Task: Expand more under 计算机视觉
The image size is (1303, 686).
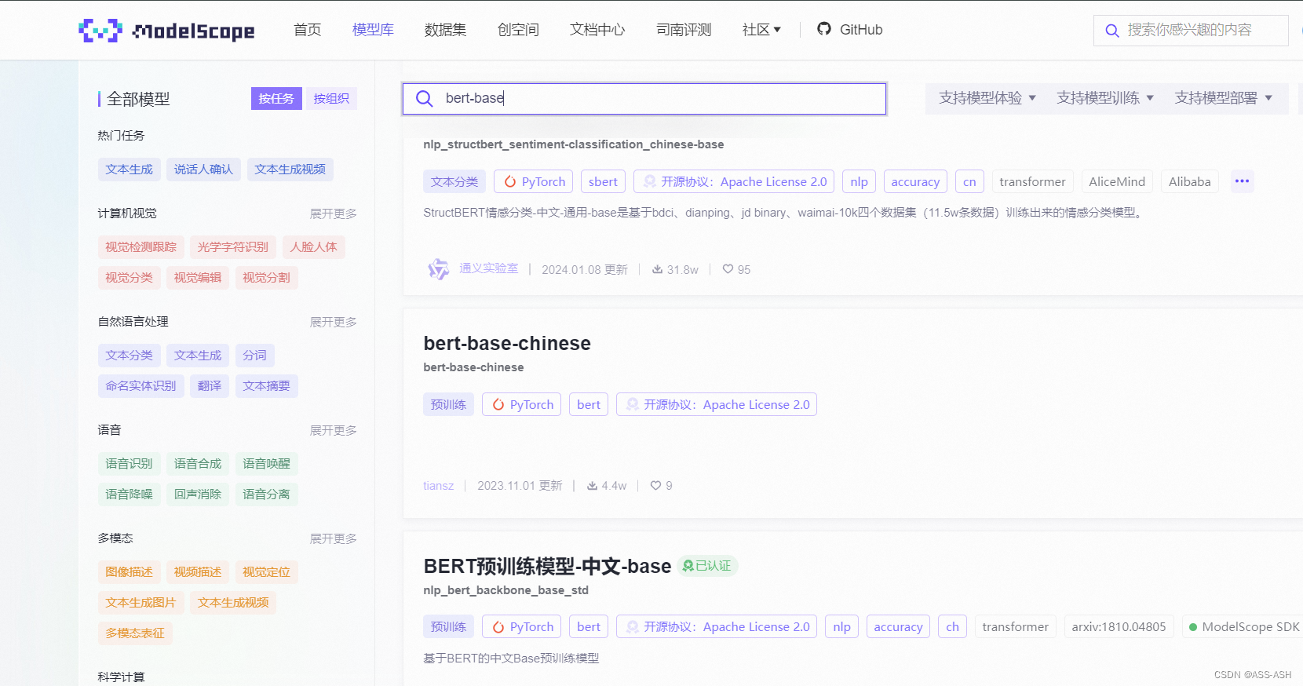Action: coord(333,213)
